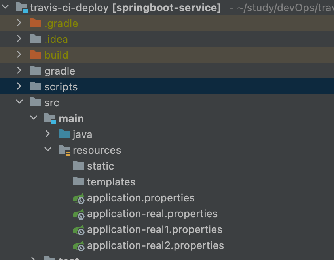Screen dimensions: 334x260
Task: Select the build folder name
Action: (x=56, y=55)
